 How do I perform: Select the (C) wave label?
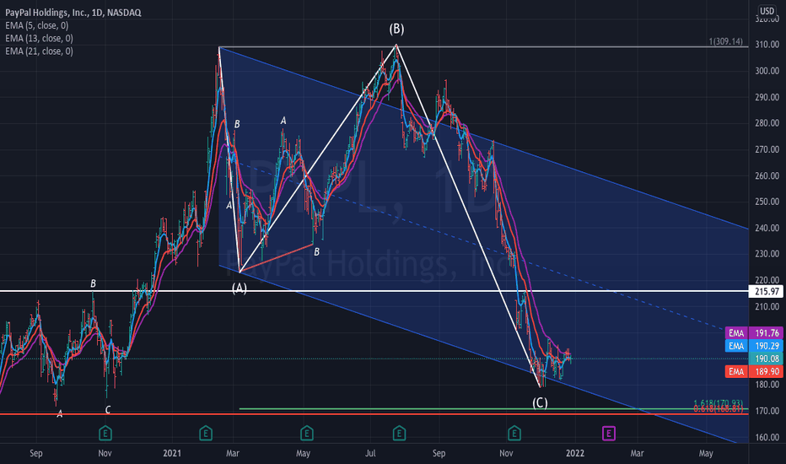click(540, 402)
